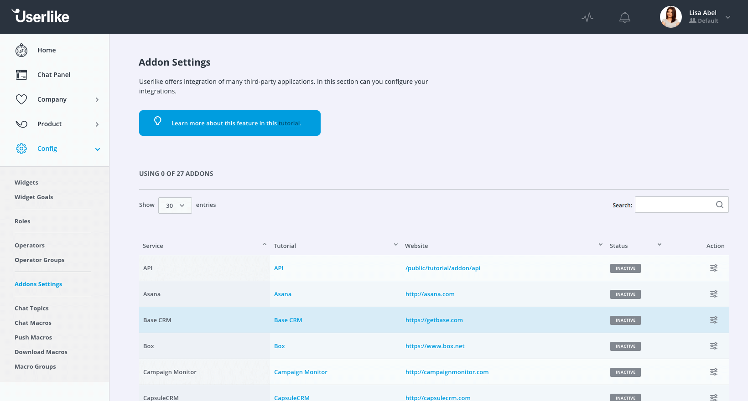
Task: Configure the Asana addon settings icon
Action: coord(714,294)
